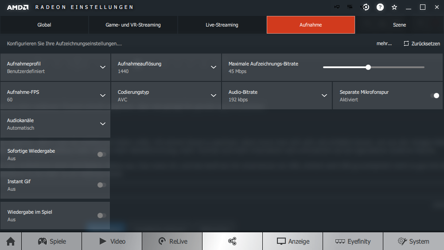The image size is (444, 250).
Task: Click the help question mark icon
Action: (380, 7)
